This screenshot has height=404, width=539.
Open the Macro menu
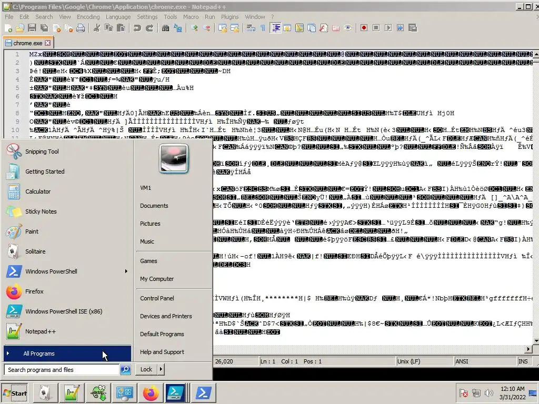pyautogui.click(x=191, y=17)
